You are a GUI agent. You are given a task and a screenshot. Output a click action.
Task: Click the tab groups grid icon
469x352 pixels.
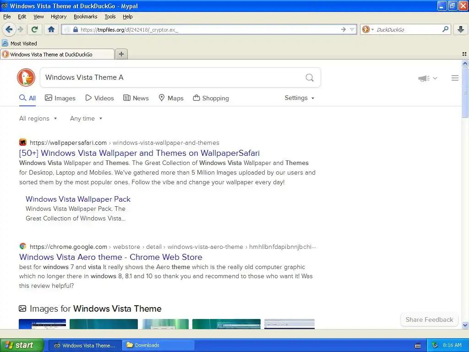coord(464,54)
